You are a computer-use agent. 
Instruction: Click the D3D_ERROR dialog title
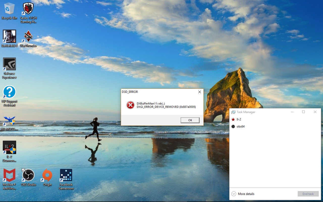130,92
